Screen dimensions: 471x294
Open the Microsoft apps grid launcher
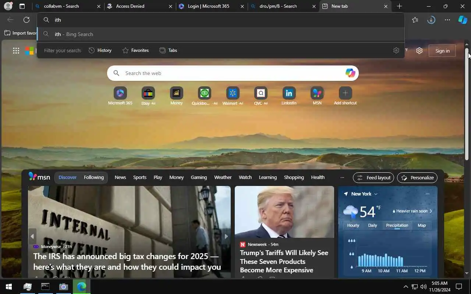(16, 51)
